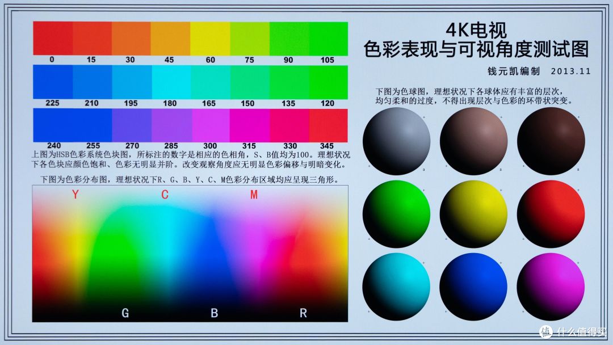Select the hue 15 orange-red block
This screenshot has height=345, width=613.
tap(93, 38)
